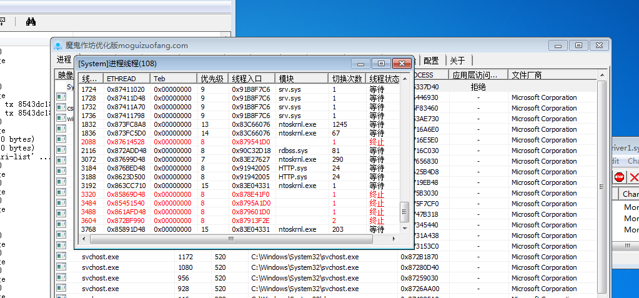Select thread 3184 running HTTP.sys

(x=240, y=168)
